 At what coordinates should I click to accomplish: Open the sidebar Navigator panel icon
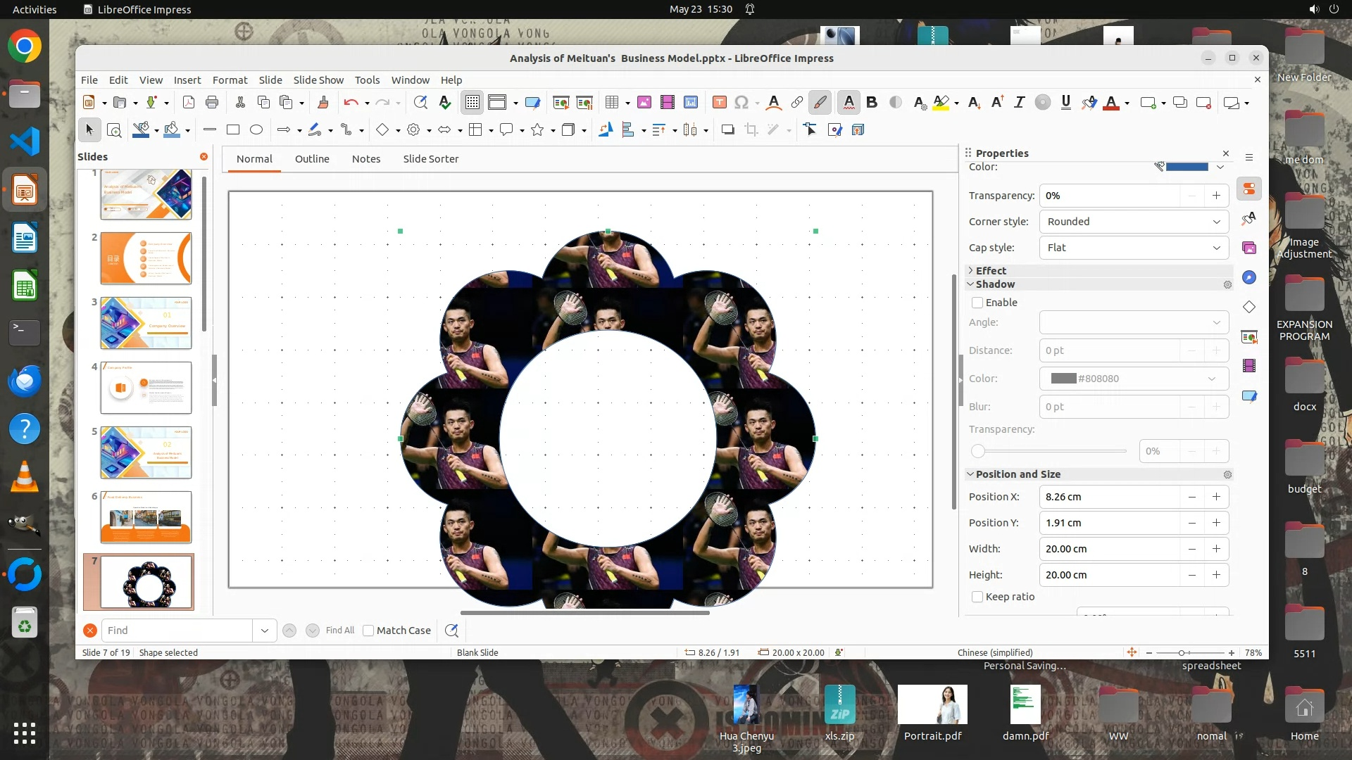(x=1249, y=277)
